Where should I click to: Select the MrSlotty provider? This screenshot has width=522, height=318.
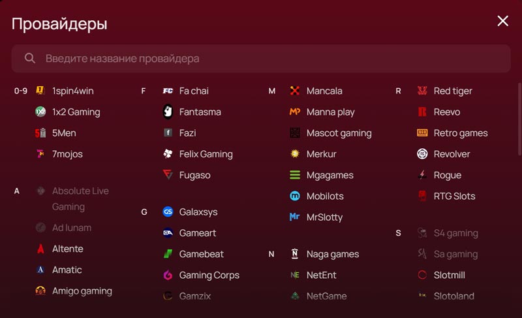click(324, 217)
